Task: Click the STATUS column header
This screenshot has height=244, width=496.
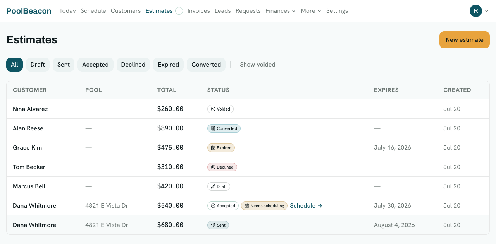Action: tap(218, 90)
